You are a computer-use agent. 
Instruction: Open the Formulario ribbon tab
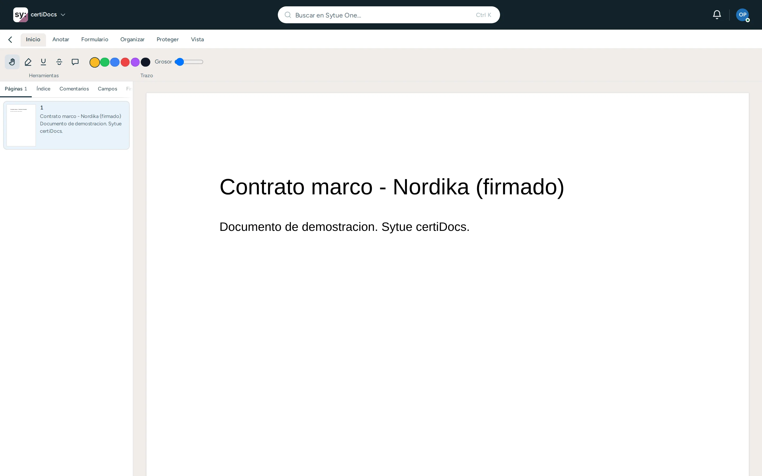(95, 40)
